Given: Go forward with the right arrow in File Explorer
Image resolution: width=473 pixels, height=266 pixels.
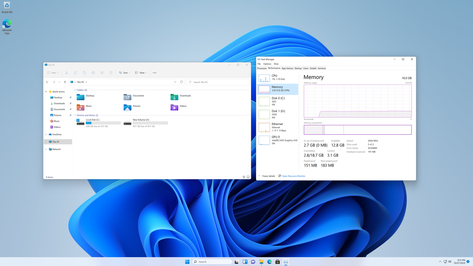Looking at the screenshot, I should (54, 82).
